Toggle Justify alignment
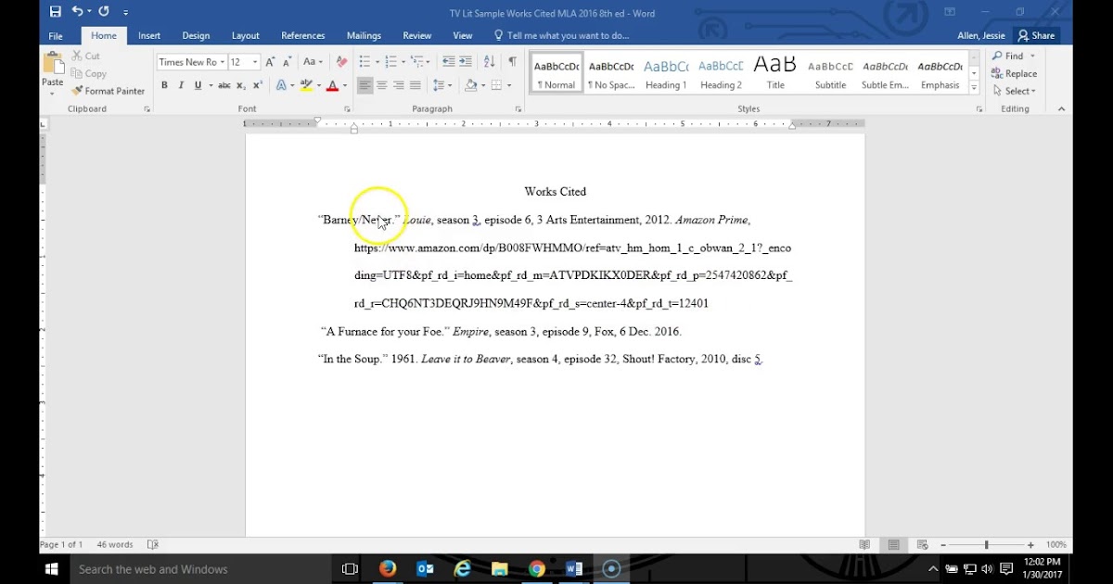The image size is (1113, 584). pyautogui.click(x=415, y=85)
